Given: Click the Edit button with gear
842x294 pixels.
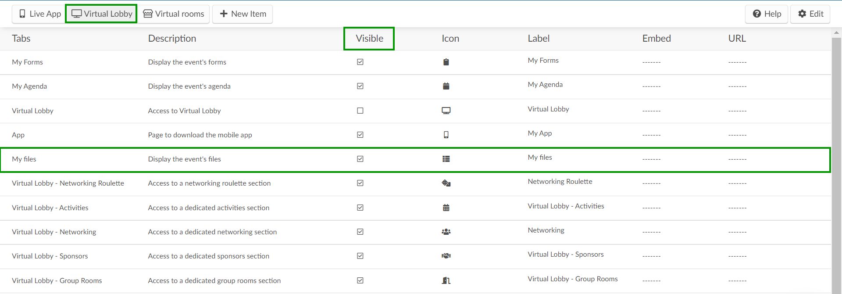Looking at the screenshot, I should (810, 14).
